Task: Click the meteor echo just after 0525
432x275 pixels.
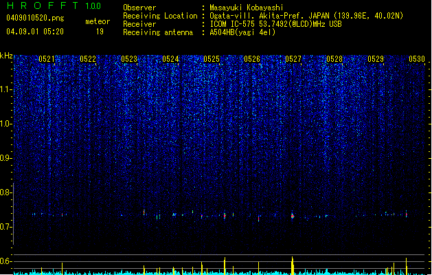Action: coord(225,215)
